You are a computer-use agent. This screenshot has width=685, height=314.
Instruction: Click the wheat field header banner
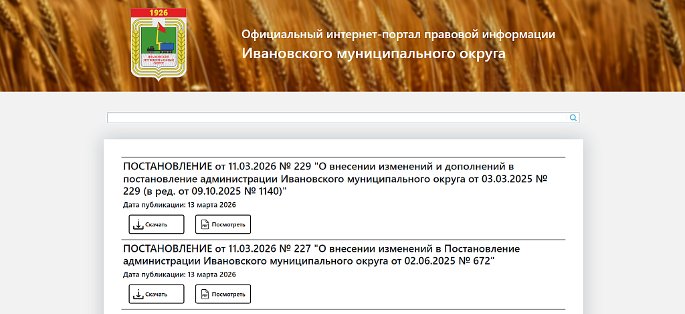coord(615,47)
